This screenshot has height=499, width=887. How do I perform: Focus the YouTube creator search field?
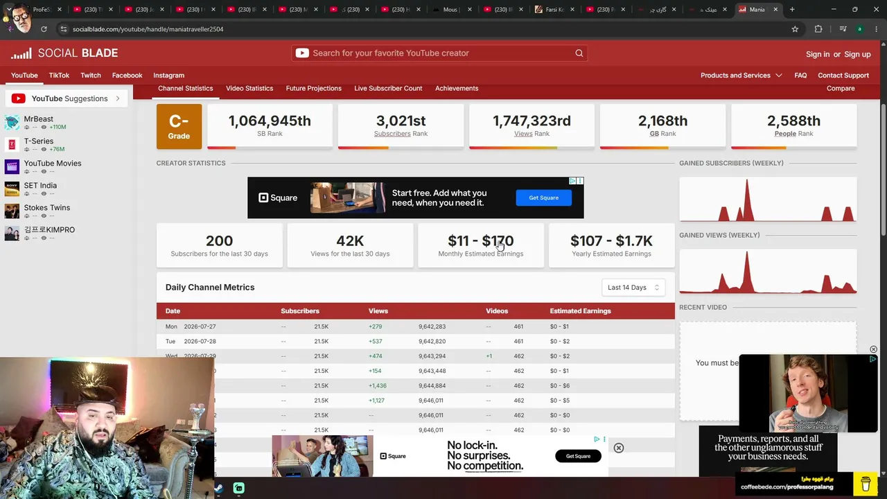439,53
